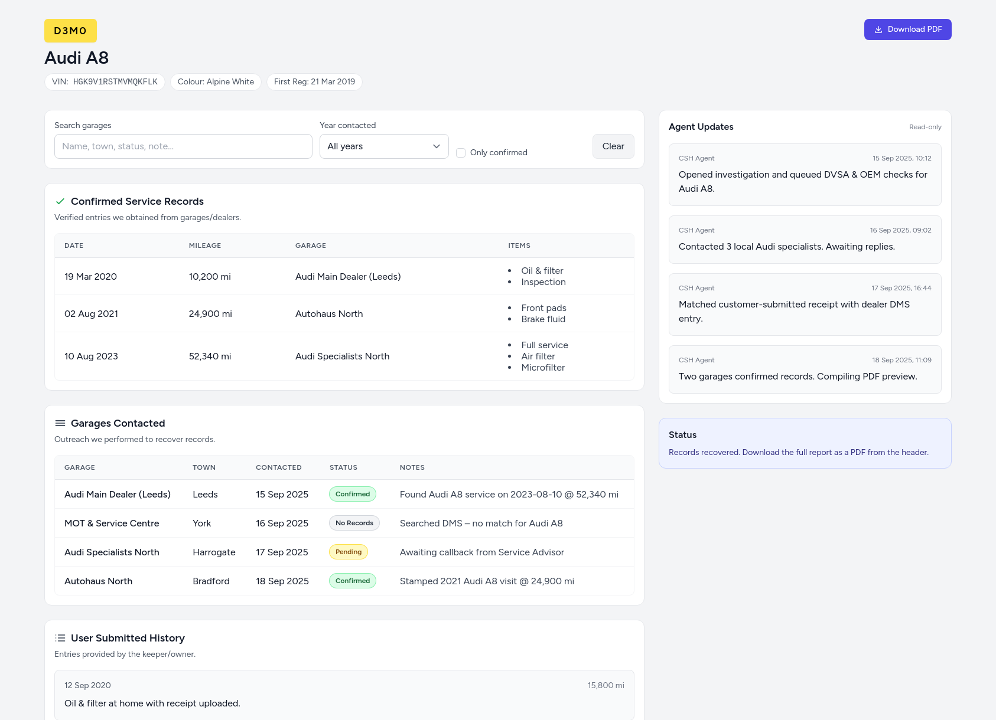Screen dimensions: 996x720
Task: Open the Year contacted dropdown
Action: tap(383, 146)
